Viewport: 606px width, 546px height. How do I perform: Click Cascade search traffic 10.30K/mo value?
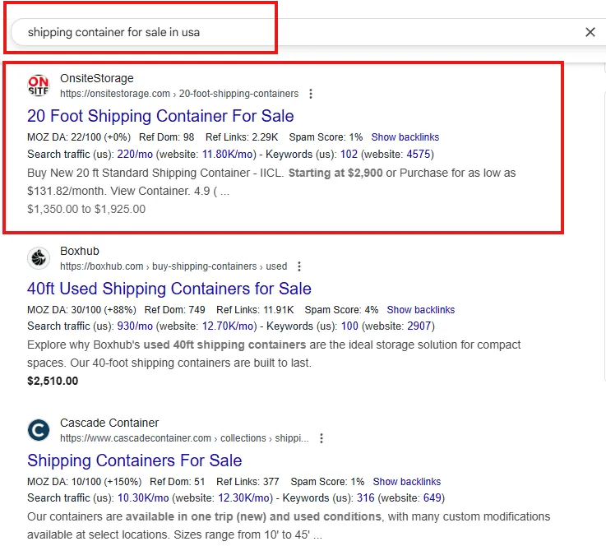[x=143, y=498]
